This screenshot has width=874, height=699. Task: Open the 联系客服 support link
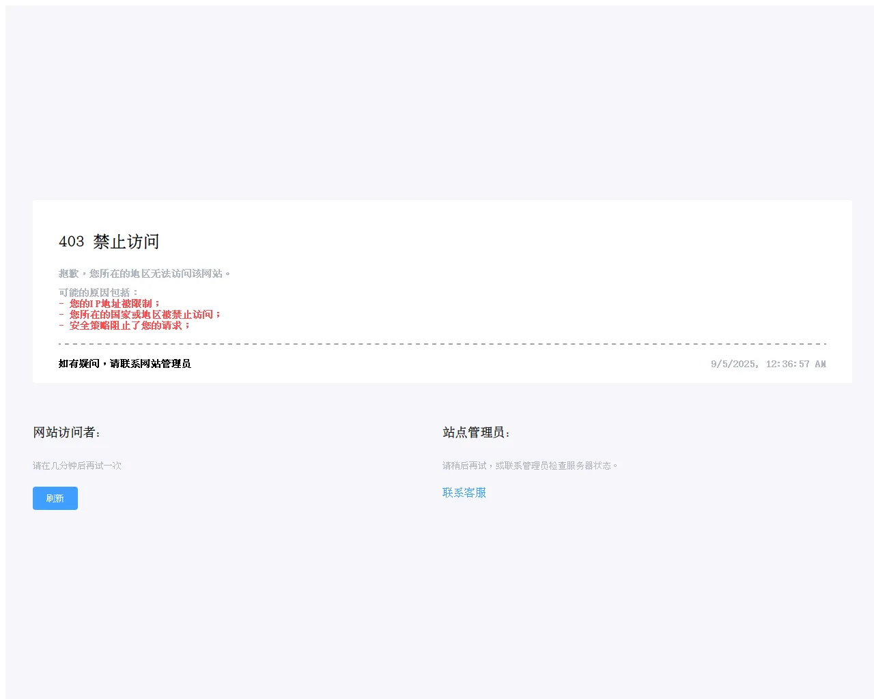point(464,493)
